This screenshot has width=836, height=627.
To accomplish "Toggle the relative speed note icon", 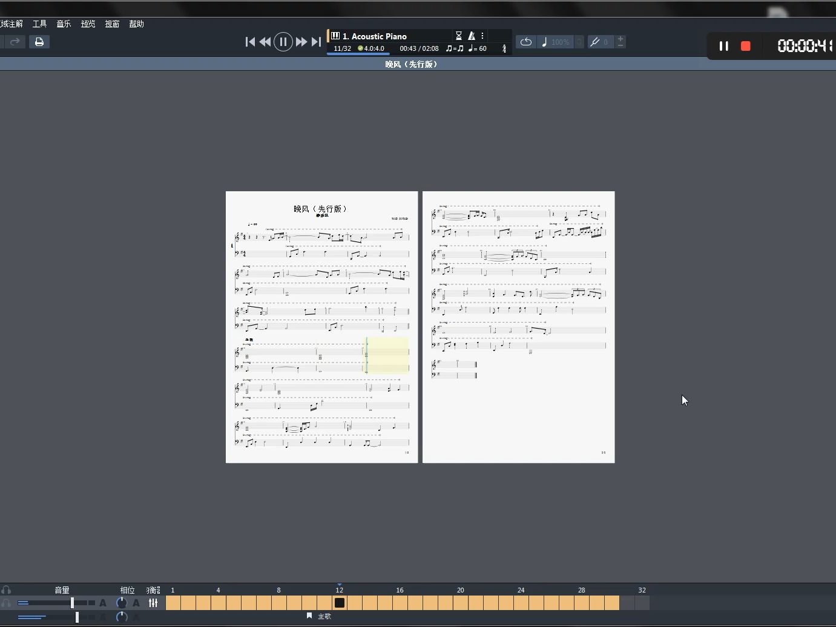I will pyautogui.click(x=544, y=42).
